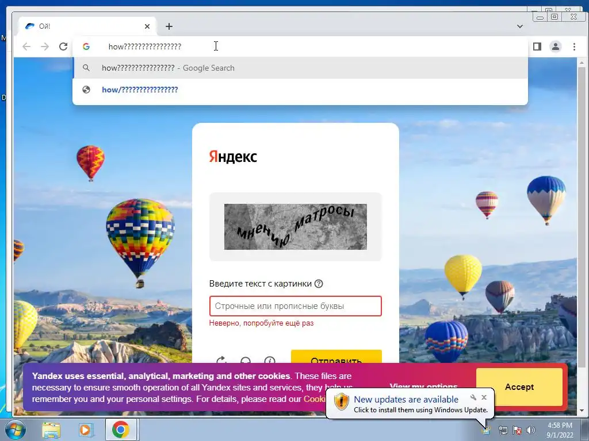589x441 pixels.
Task: Open the Windows Start menu
Action: tap(16, 430)
